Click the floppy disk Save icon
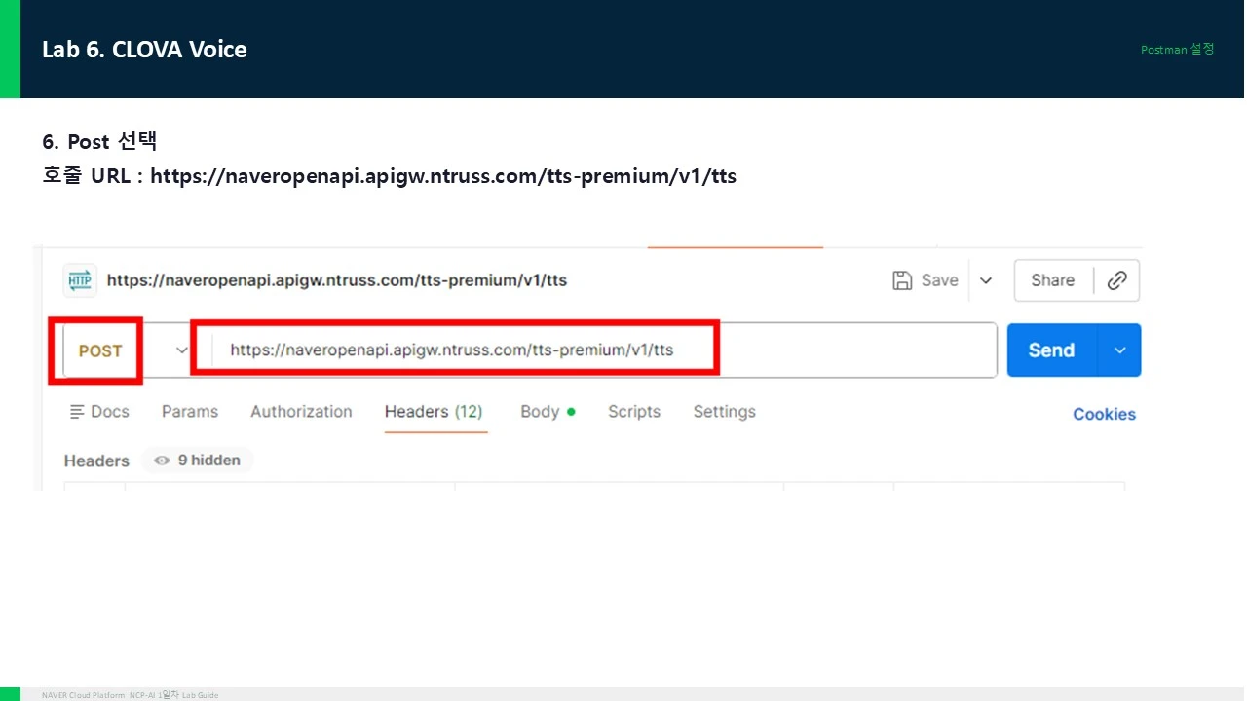 point(902,280)
